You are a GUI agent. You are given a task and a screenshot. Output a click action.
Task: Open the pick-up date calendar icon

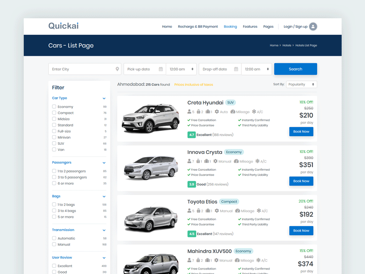click(x=161, y=69)
